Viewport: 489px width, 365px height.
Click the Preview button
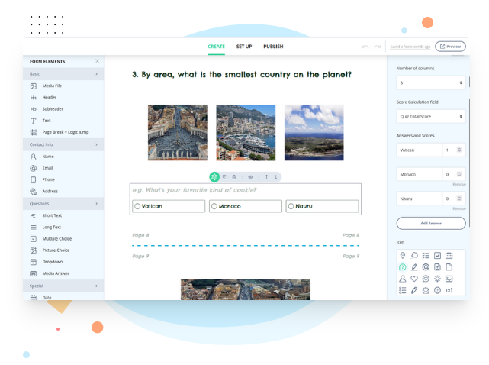(450, 47)
